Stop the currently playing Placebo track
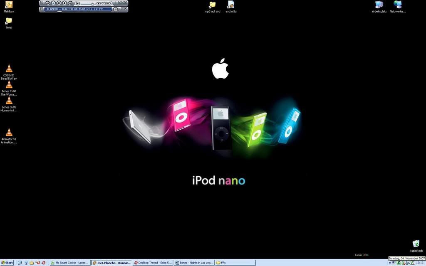The width and height of the screenshot is (426, 266). point(64,3)
